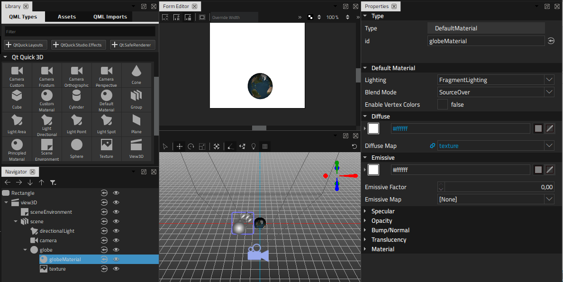Hide the globeMaterial in the Navigator

(x=116, y=259)
